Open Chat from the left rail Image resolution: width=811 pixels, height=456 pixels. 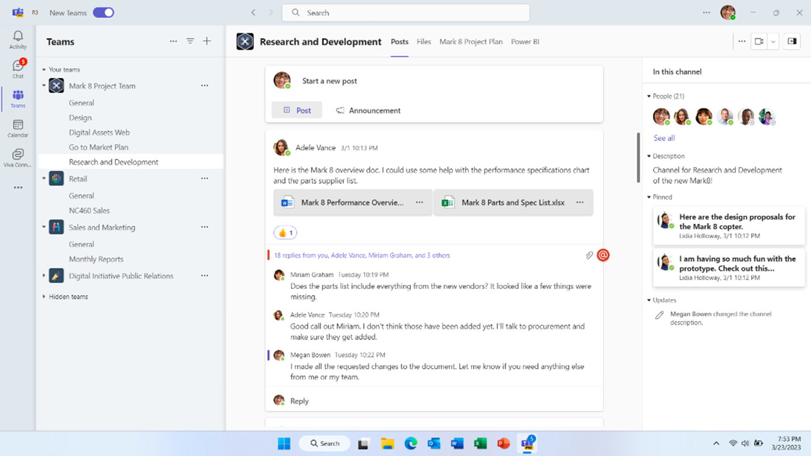(18, 69)
